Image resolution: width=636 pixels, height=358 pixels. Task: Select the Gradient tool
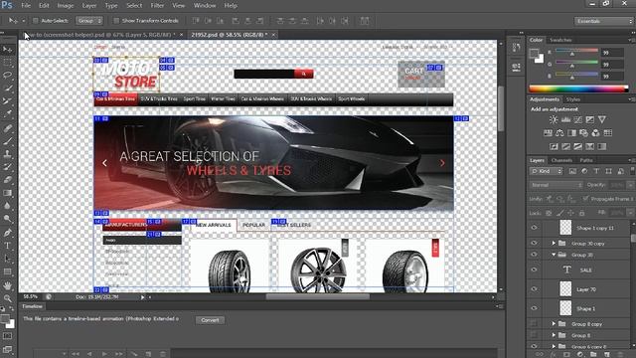(7, 193)
